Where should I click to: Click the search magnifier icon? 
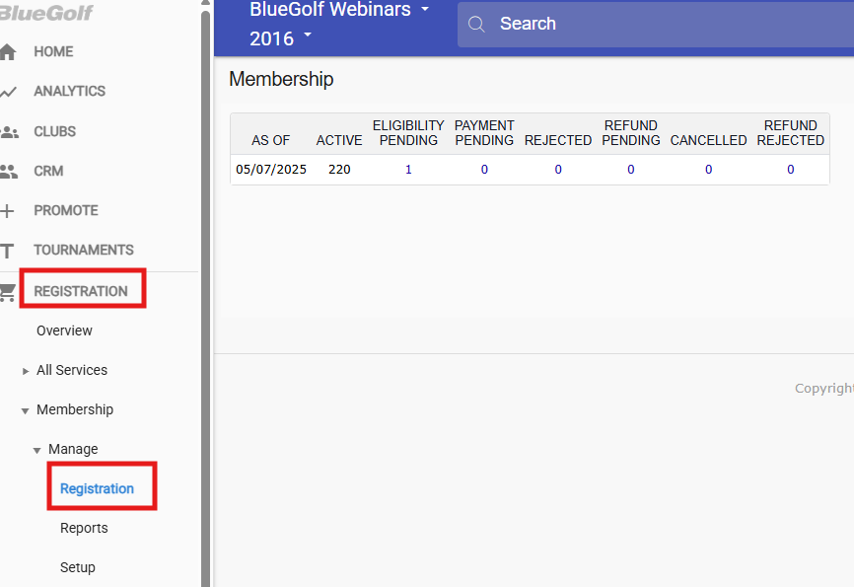coord(476,24)
